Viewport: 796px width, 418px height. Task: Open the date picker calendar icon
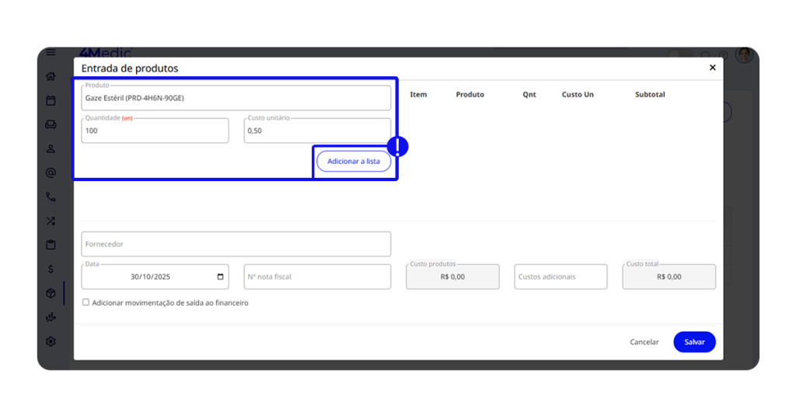(x=221, y=277)
